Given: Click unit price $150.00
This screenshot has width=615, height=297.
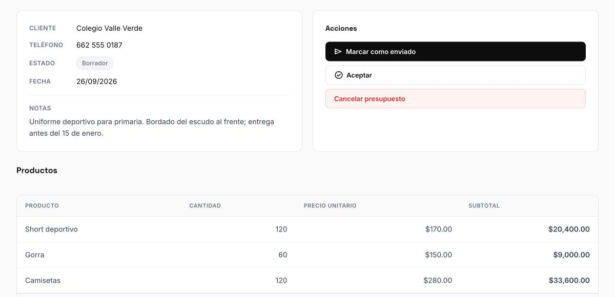Looking at the screenshot, I should point(439,255).
